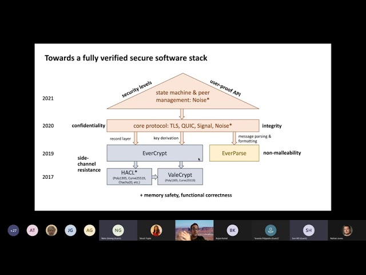Click the AT participant avatar

[x=33, y=230]
